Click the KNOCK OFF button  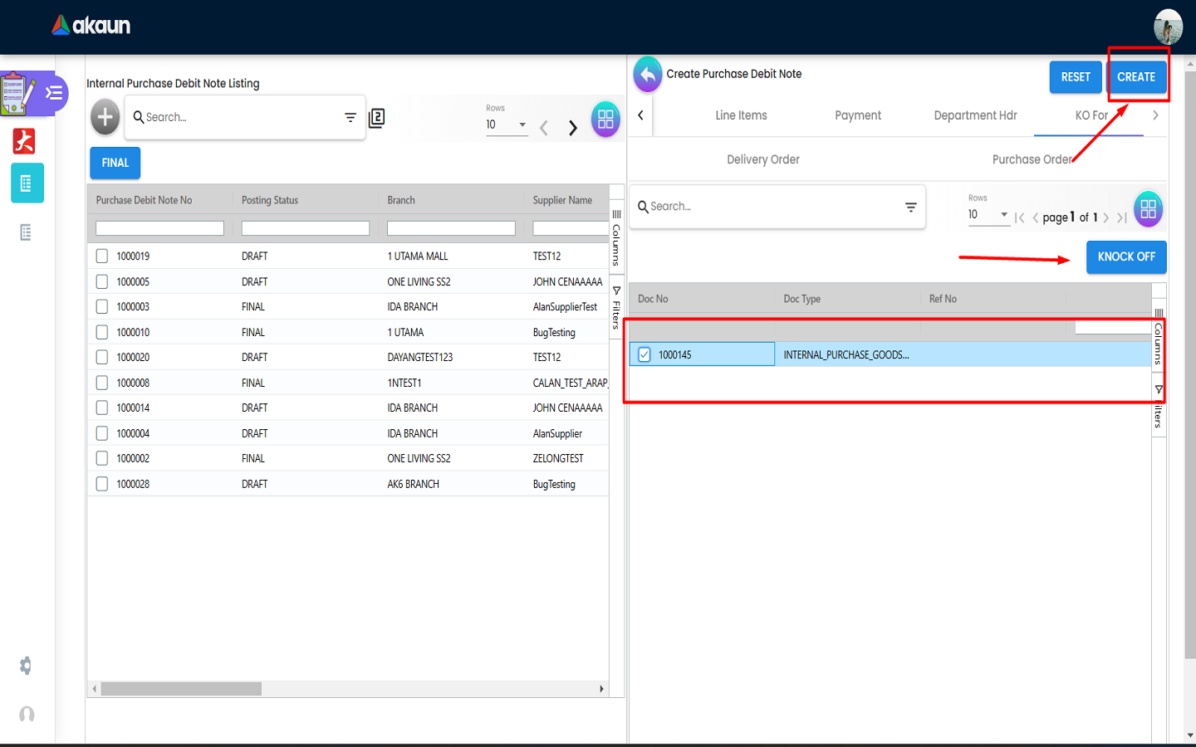coord(1125,257)
